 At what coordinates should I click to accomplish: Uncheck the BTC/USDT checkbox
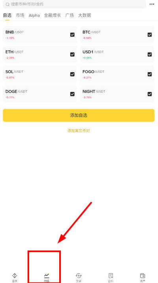coord(150,34)
